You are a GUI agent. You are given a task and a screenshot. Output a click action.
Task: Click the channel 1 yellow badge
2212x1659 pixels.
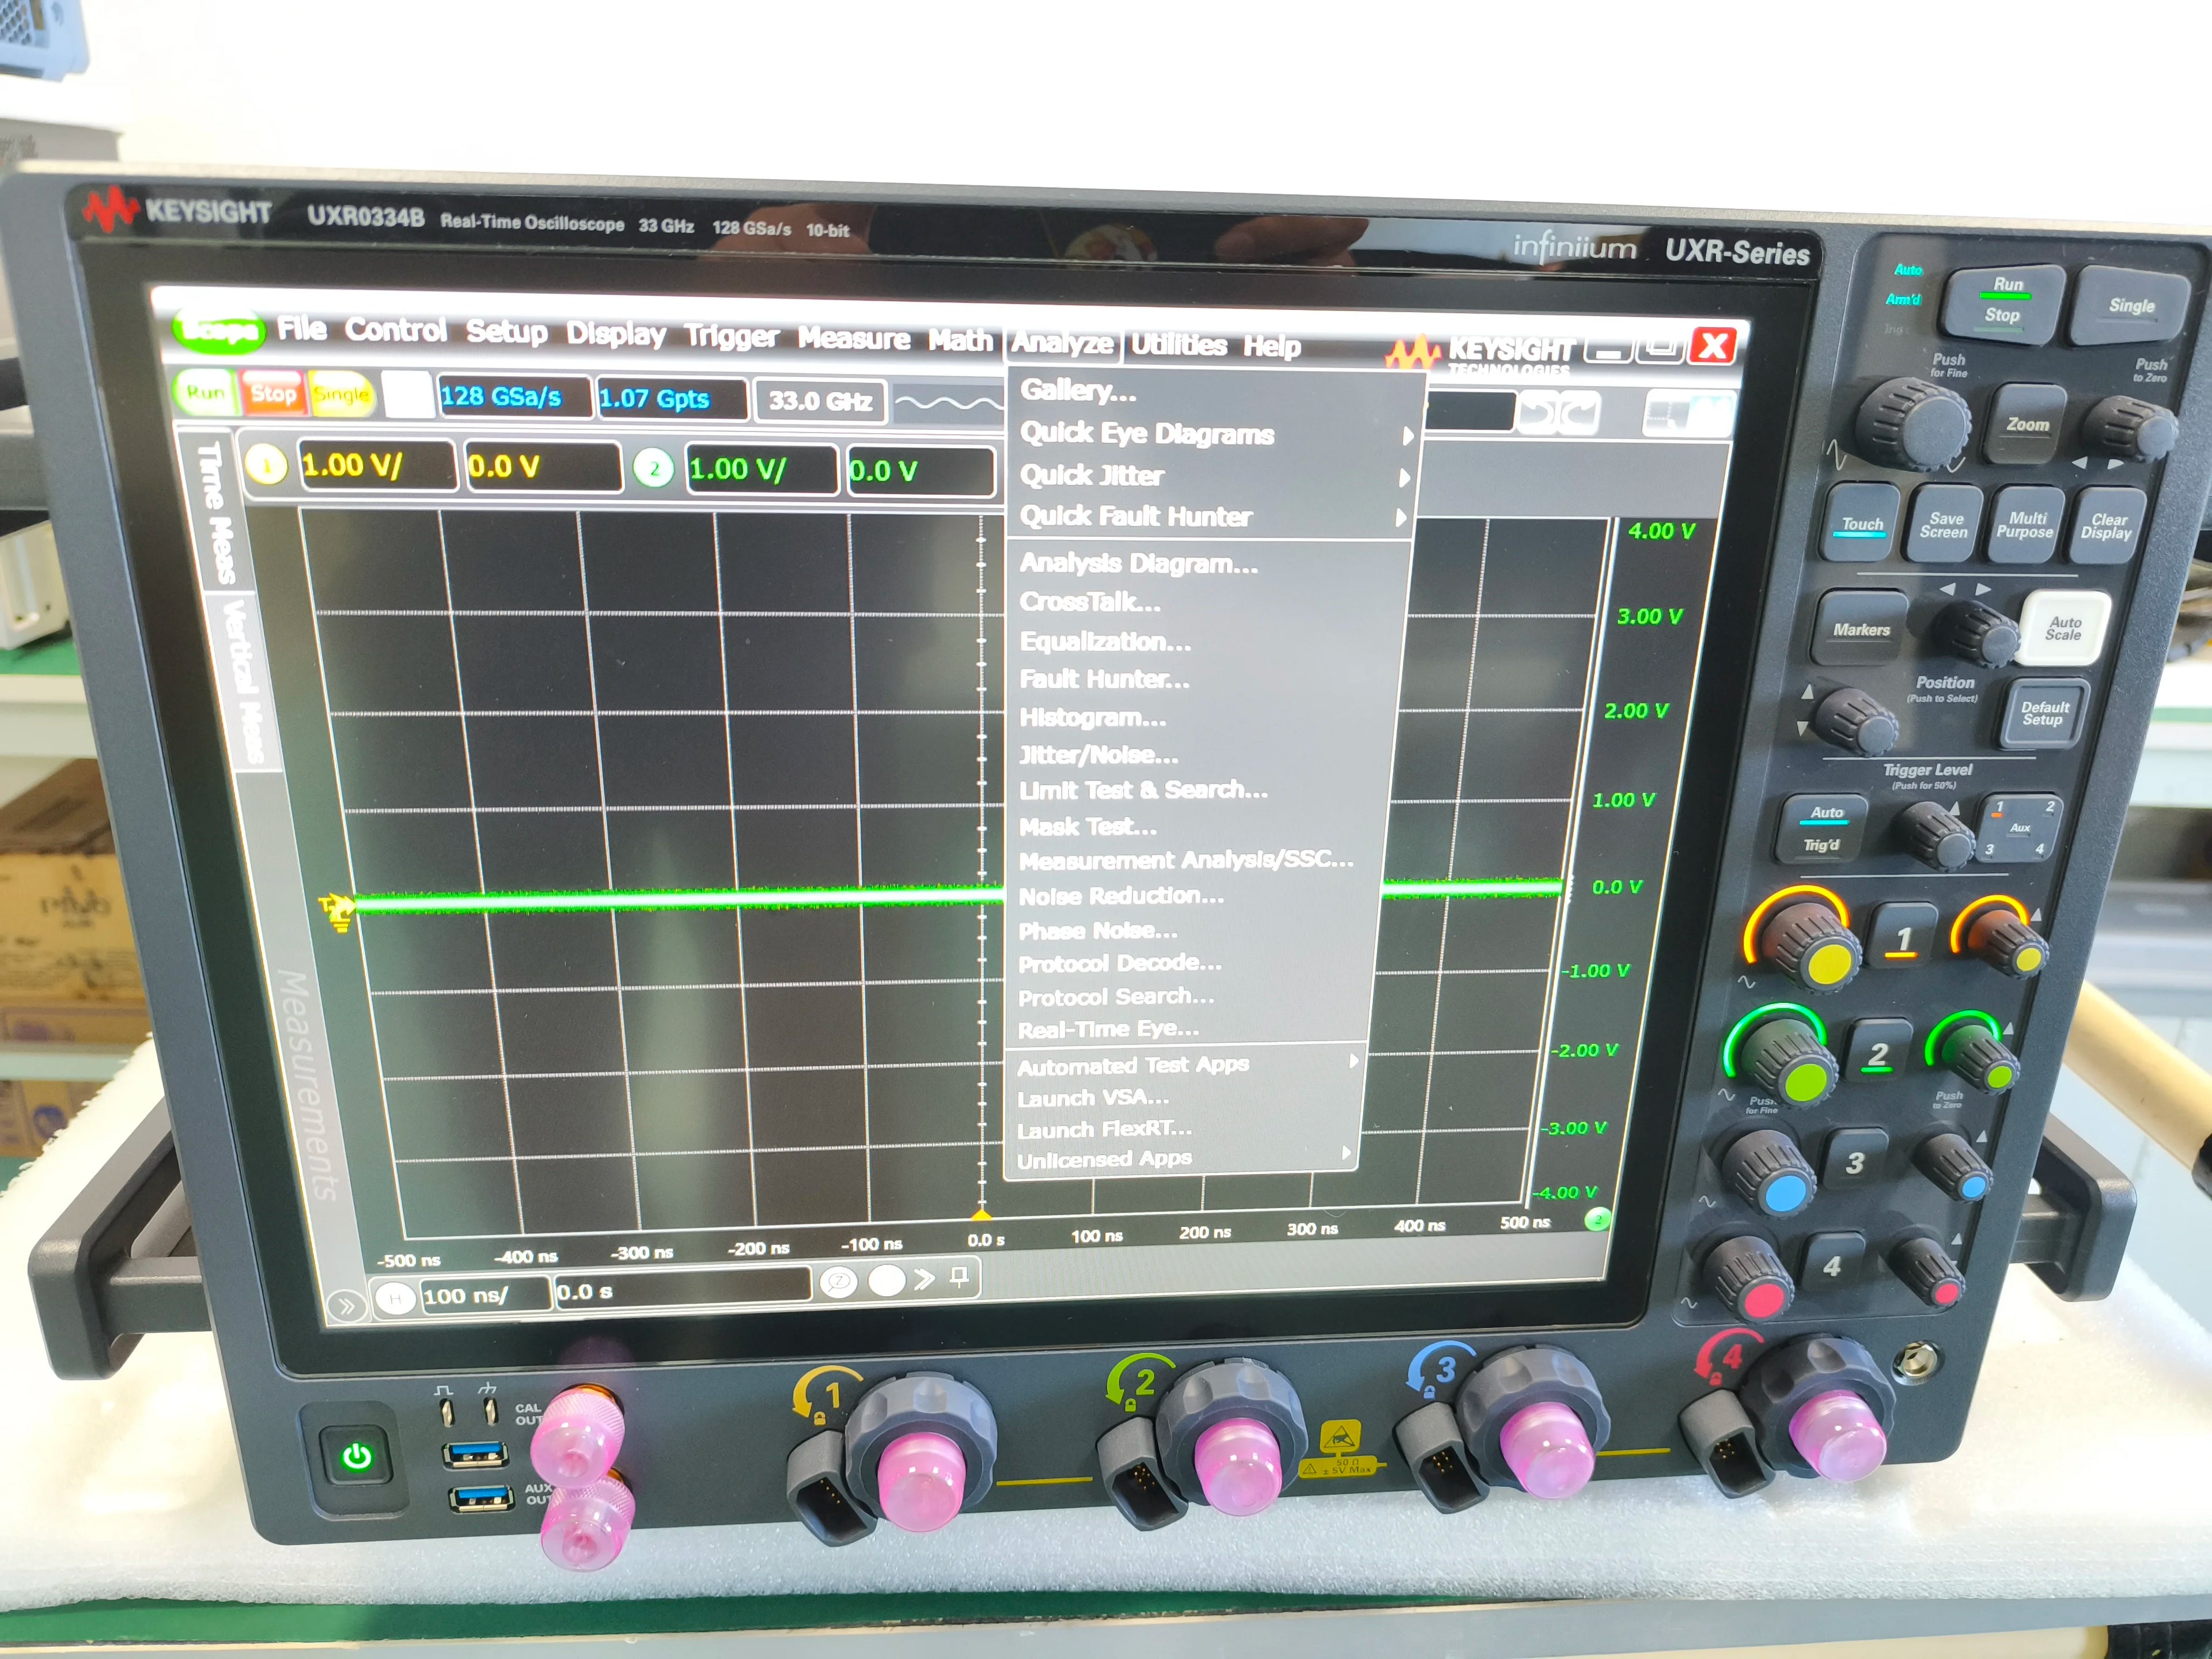tap(266, 465)
